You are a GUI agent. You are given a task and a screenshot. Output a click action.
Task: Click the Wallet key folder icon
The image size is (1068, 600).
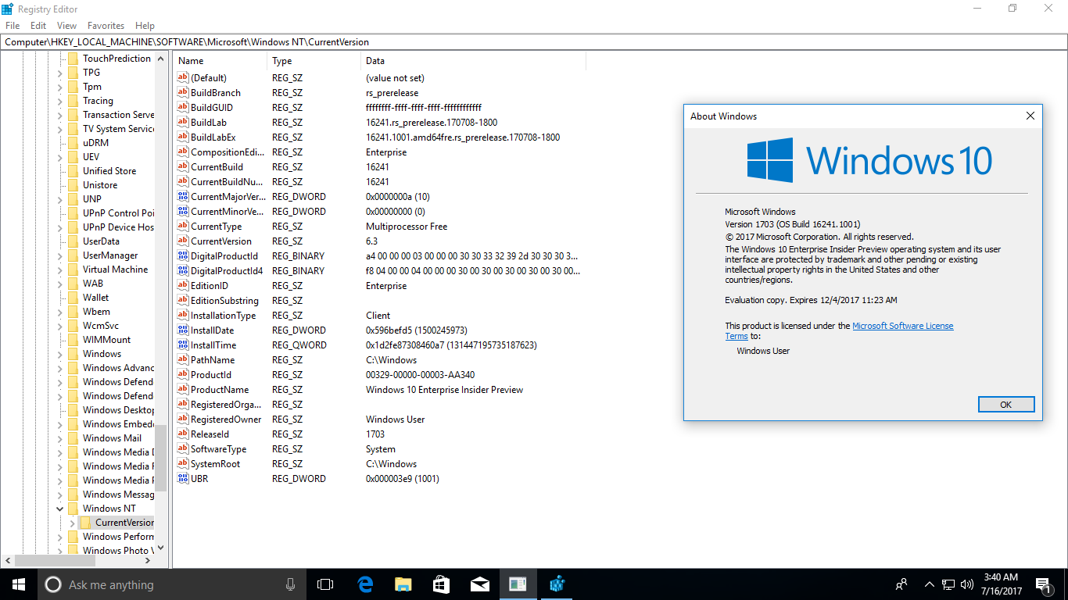pos(73,298)
